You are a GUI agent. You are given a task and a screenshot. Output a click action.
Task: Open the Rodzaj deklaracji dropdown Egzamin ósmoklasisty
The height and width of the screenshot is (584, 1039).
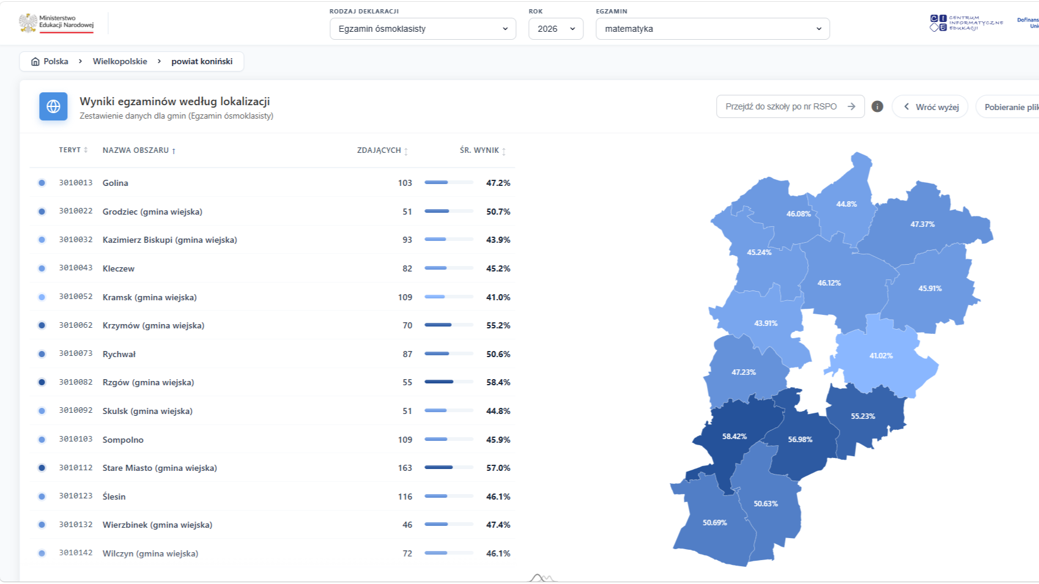pyautogui.click(x=423, y=29)
